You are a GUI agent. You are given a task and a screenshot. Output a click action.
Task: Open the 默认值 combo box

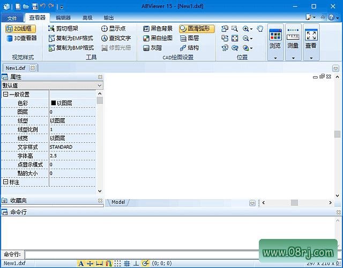52,85
